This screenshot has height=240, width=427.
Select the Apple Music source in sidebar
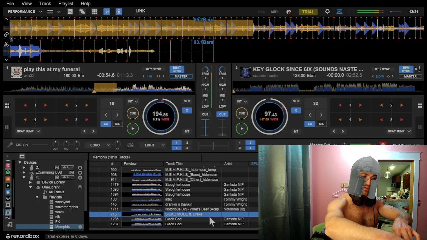[8, 166]
